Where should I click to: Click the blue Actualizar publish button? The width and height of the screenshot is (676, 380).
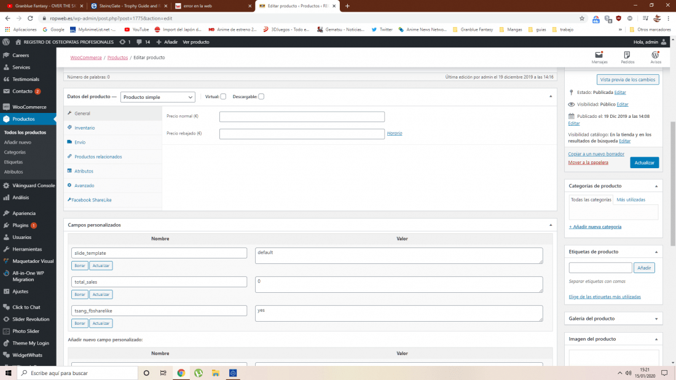(644, 163)
